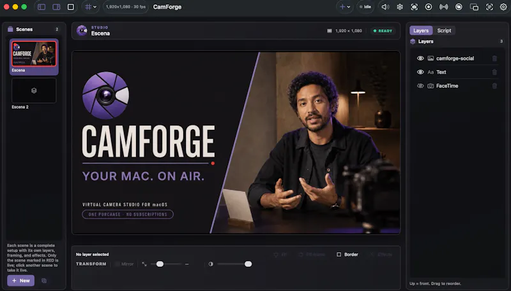511x291 pixels.
Task: Delete the Text layer
Action: (x=494, y=72)
